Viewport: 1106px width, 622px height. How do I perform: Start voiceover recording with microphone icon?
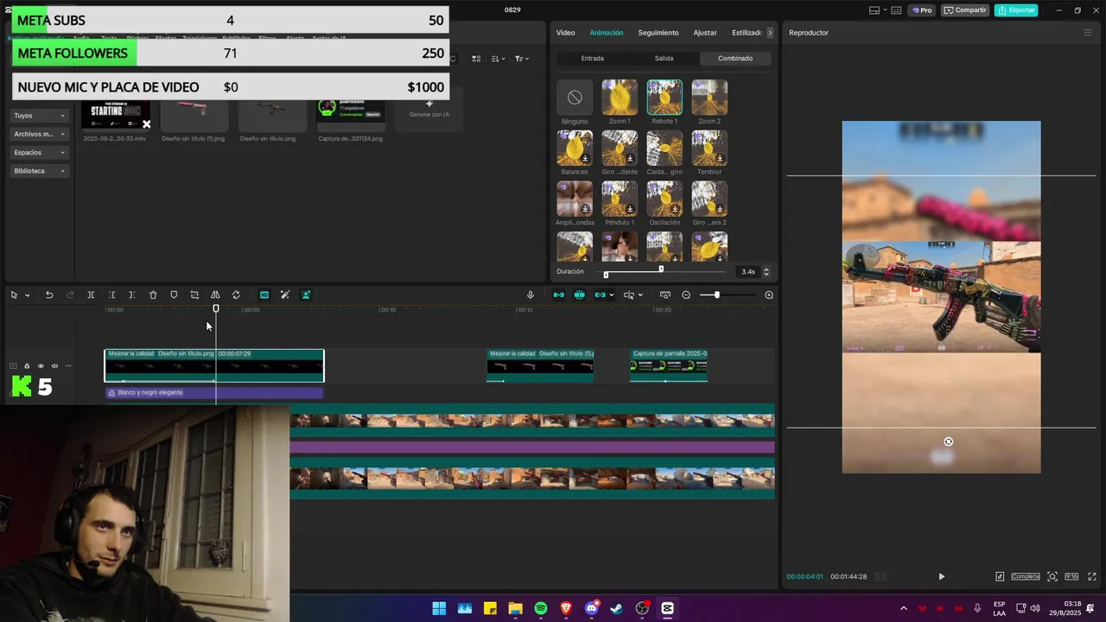pyautogui.click(x=531, y=295)
